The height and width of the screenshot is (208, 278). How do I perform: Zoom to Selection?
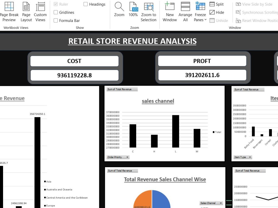click(148, 11)
